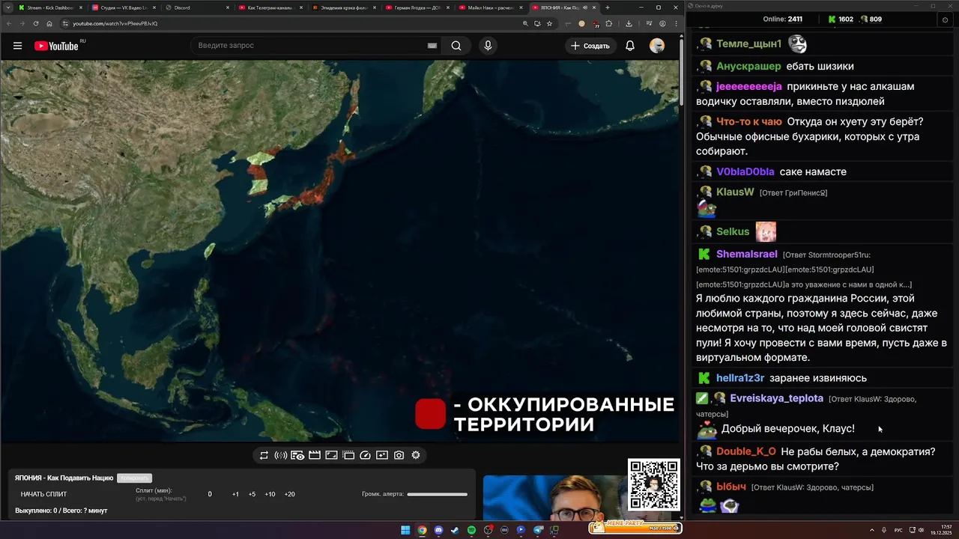Viewport: 959px width, 539px height.
Task: Click the browser home button
Action: (49, 23)
